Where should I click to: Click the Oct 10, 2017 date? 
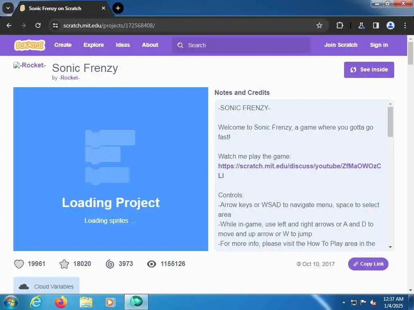319,264
